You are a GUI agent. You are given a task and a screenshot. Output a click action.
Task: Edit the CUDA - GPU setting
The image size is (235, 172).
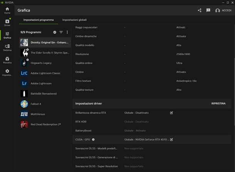(x=171, y=139)
